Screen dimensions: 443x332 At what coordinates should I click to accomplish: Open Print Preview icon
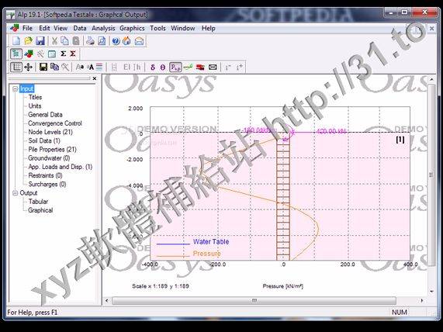102,41
